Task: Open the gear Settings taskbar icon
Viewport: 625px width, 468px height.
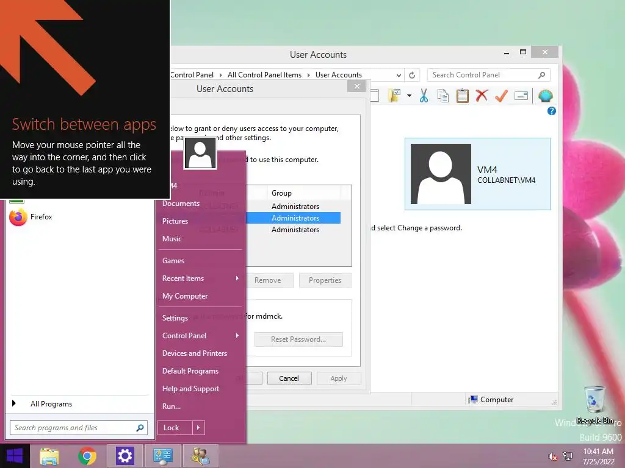Action: (125, 456)
